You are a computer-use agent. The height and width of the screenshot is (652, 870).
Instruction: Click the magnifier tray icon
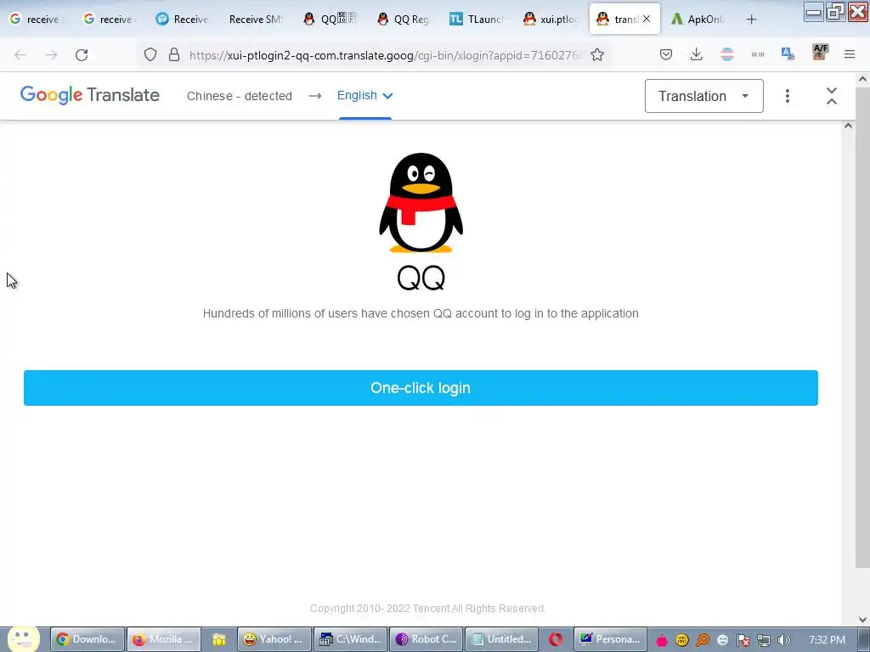703,640
